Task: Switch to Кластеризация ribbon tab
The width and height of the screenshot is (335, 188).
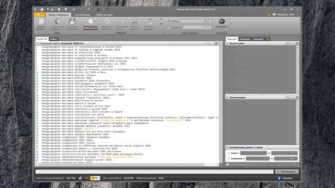Action: (x=82, y=15)
